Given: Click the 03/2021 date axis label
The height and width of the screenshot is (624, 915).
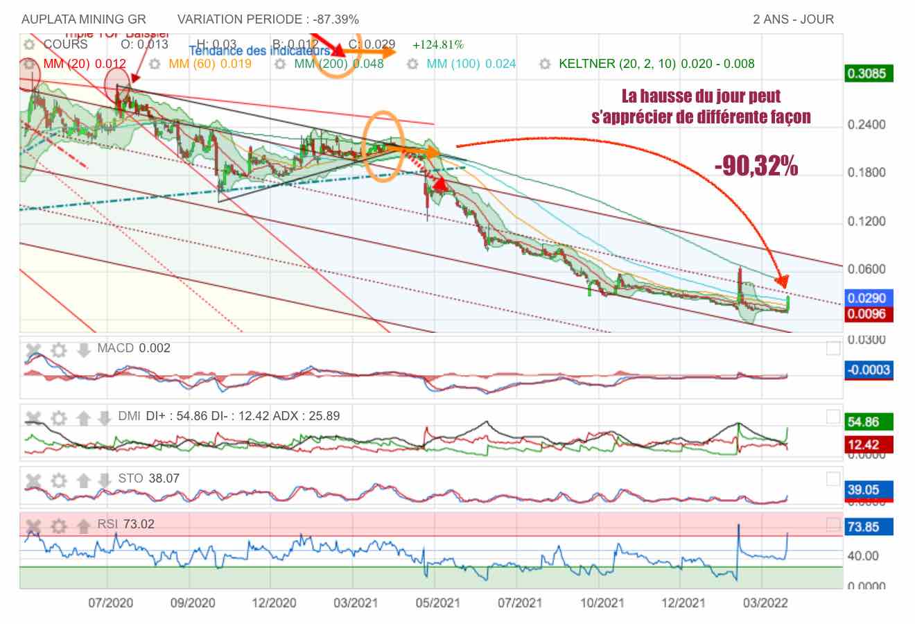Looking at the screenshot, I should (x=355, y=603).
